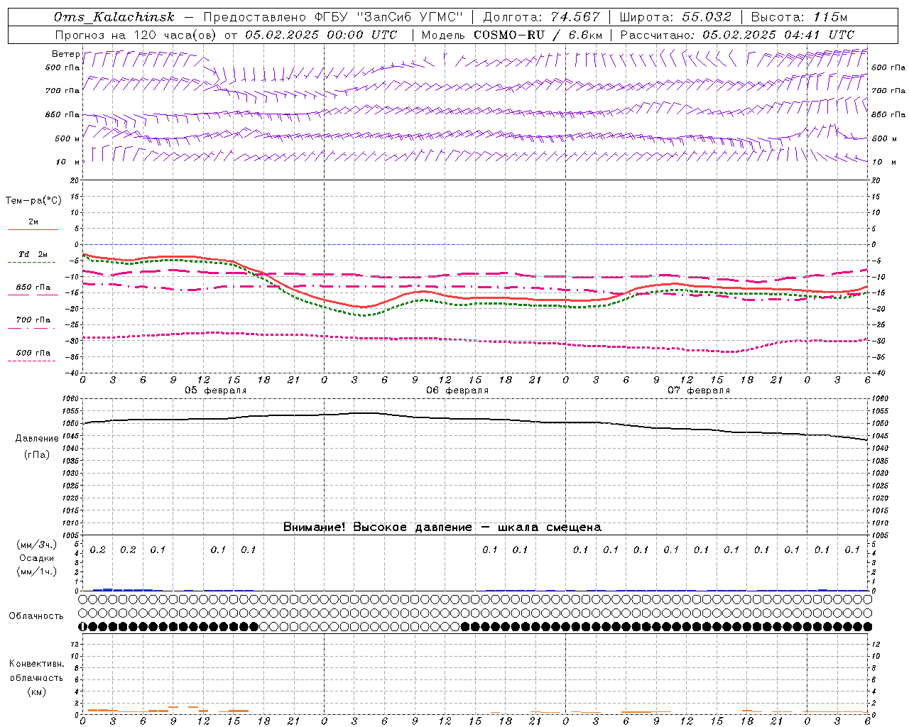Click the Осадки precipitation panel title

(x=36, y=558)
